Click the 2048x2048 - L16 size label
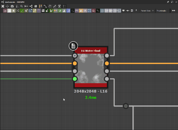This screenshot has width=178, height=130. click(91, 91)
